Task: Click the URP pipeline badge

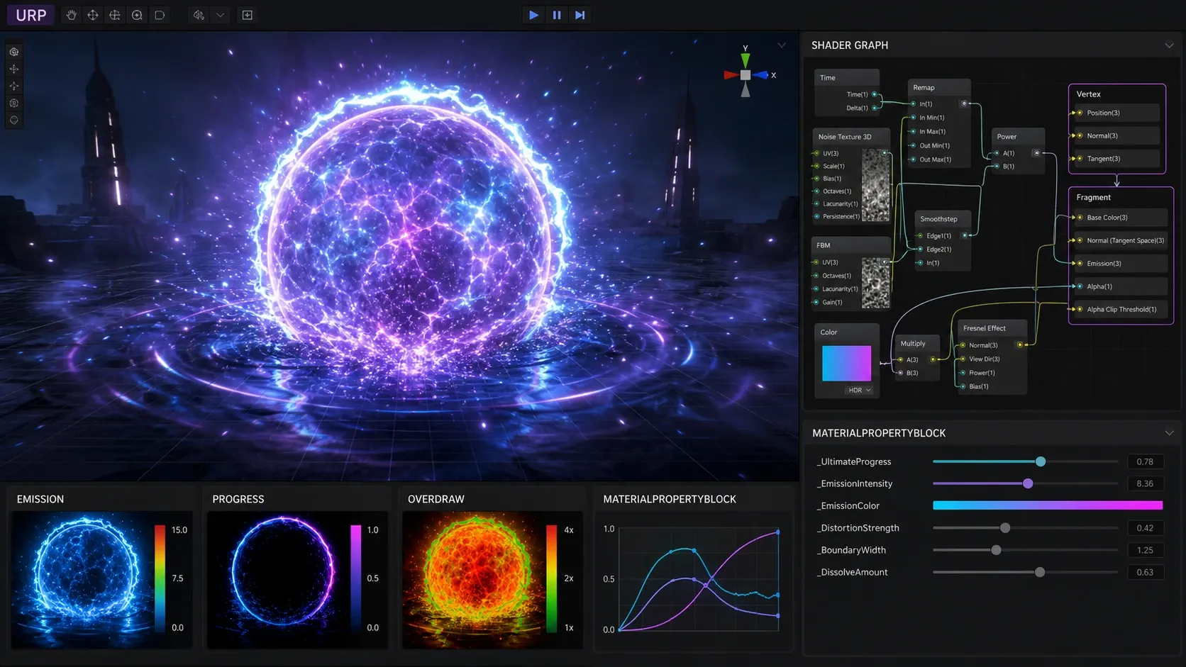Action: tap(31, 15)
